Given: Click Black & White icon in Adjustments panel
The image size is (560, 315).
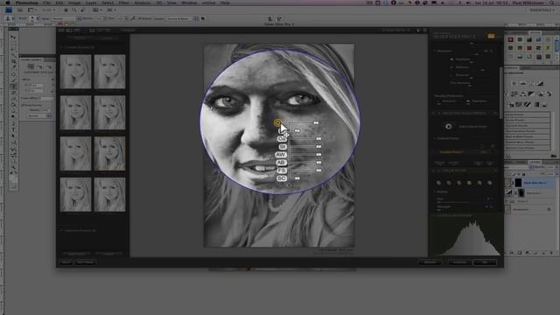Looking at the screenshot, I should tap(531, 94).
